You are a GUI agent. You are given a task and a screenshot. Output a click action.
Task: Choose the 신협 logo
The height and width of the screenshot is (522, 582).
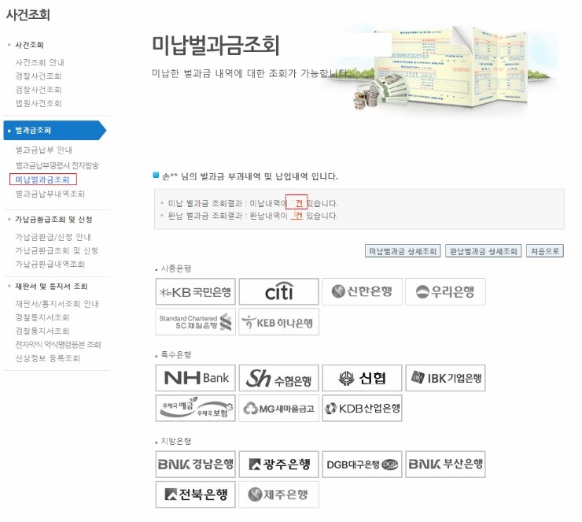click(362, 378)
